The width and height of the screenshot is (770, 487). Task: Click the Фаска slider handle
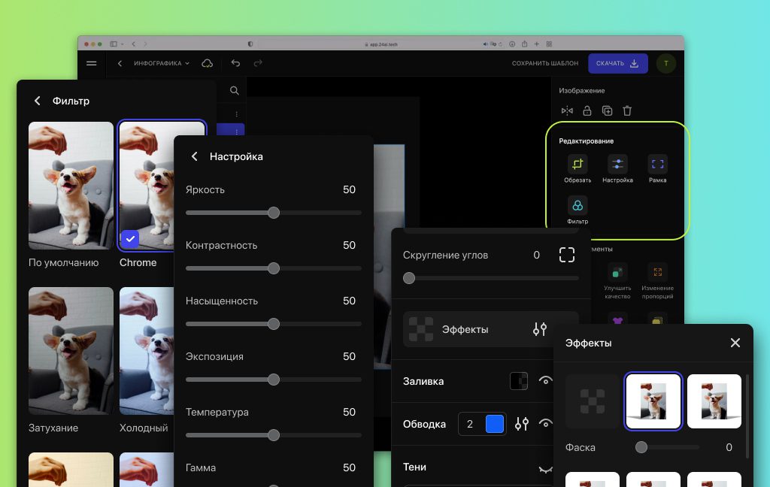pyautogui.click(x=641, y=447)
